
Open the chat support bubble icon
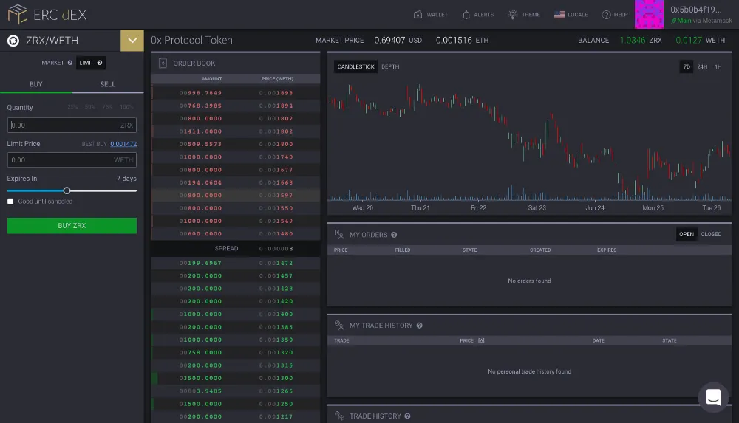tap(713, 397)
